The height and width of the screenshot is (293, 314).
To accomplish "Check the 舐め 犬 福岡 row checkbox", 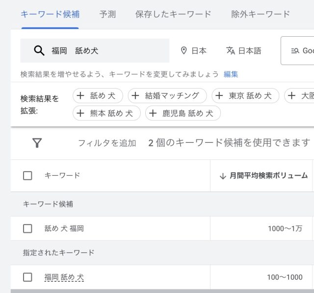I will pyautogui.click(x=27, y=228).
